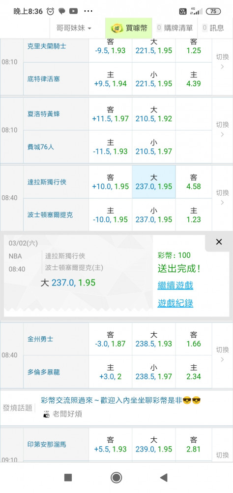
Task: Open the 購牌清單 tab
Action: tap(175, 28)
